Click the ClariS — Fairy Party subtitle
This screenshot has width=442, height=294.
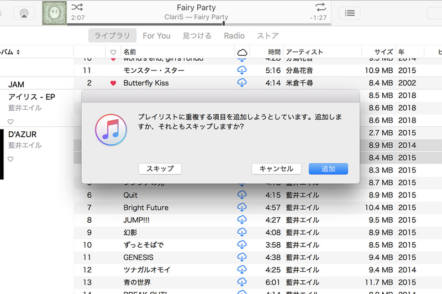pos(196,17)
